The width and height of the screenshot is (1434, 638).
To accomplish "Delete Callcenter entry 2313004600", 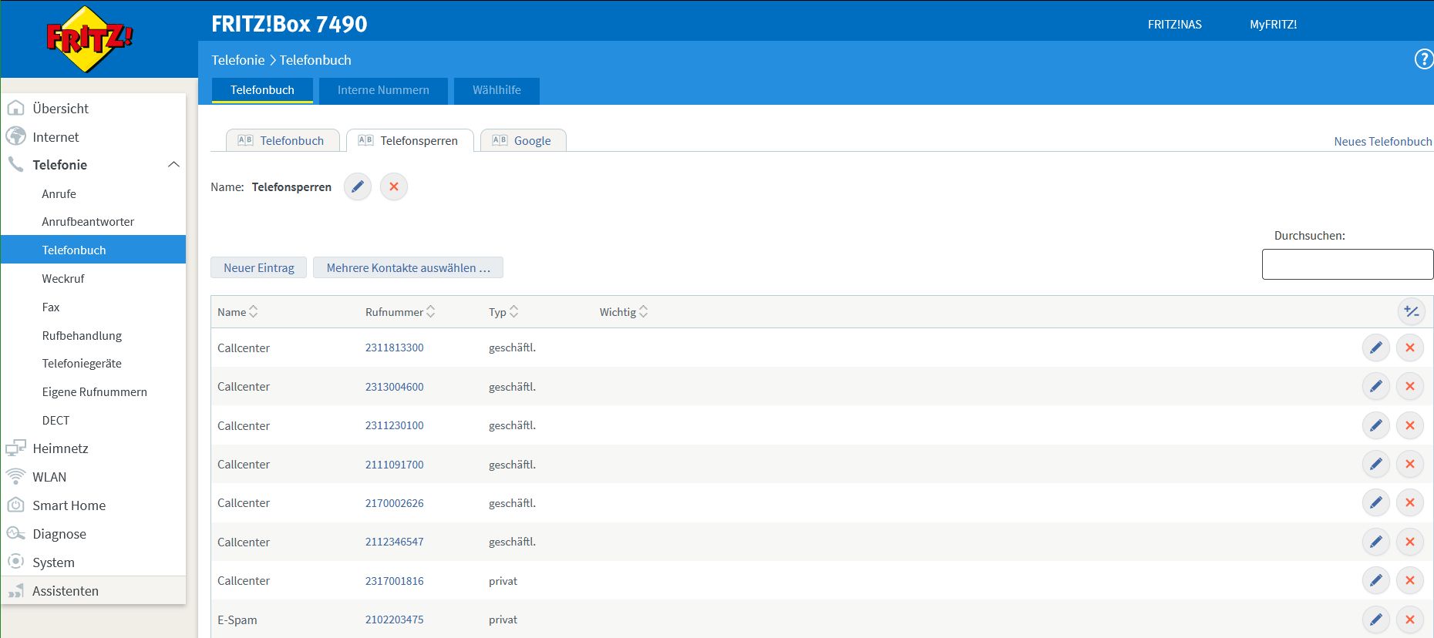I will point(1410,386).
